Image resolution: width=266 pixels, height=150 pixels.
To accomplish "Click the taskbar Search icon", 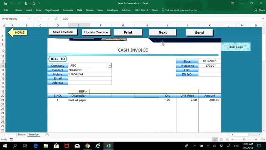I will click(15, 146).
